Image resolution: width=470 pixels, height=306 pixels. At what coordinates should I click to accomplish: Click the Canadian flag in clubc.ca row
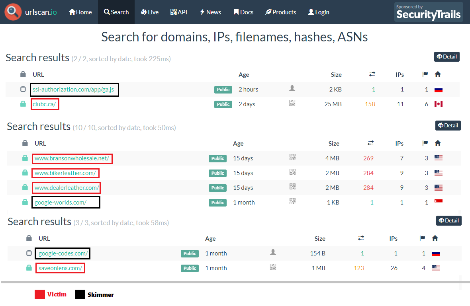click(438, 104)
